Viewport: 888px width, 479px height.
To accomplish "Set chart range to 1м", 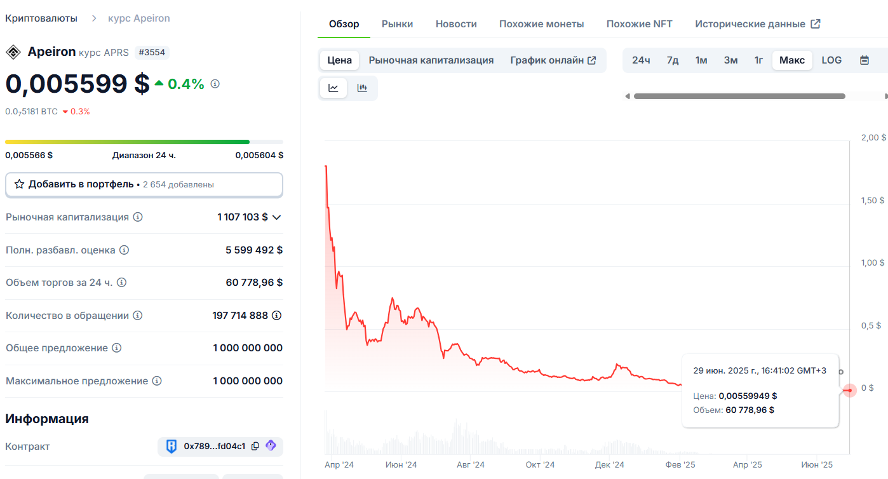I will click(701, 60).
